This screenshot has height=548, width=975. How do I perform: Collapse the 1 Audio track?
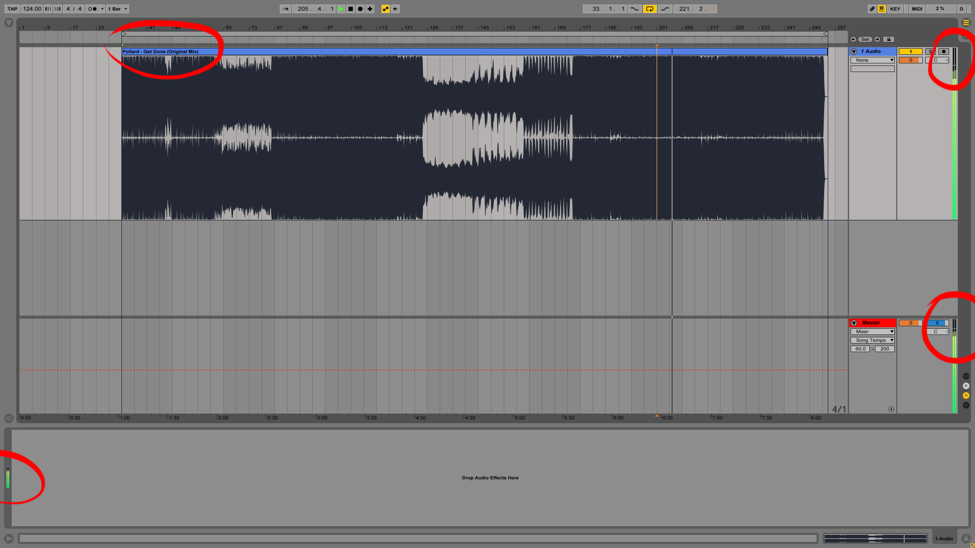(x=854, y=51)
